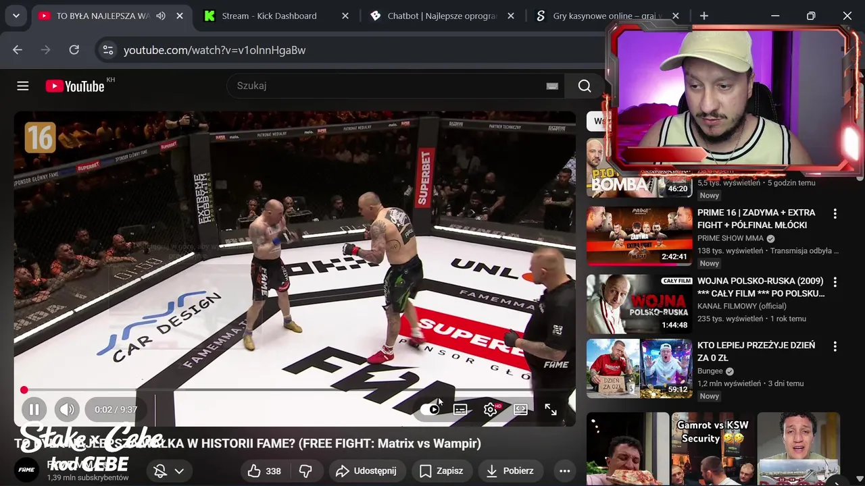Mute the video player volume
The image size is (865, 486).
67,409
